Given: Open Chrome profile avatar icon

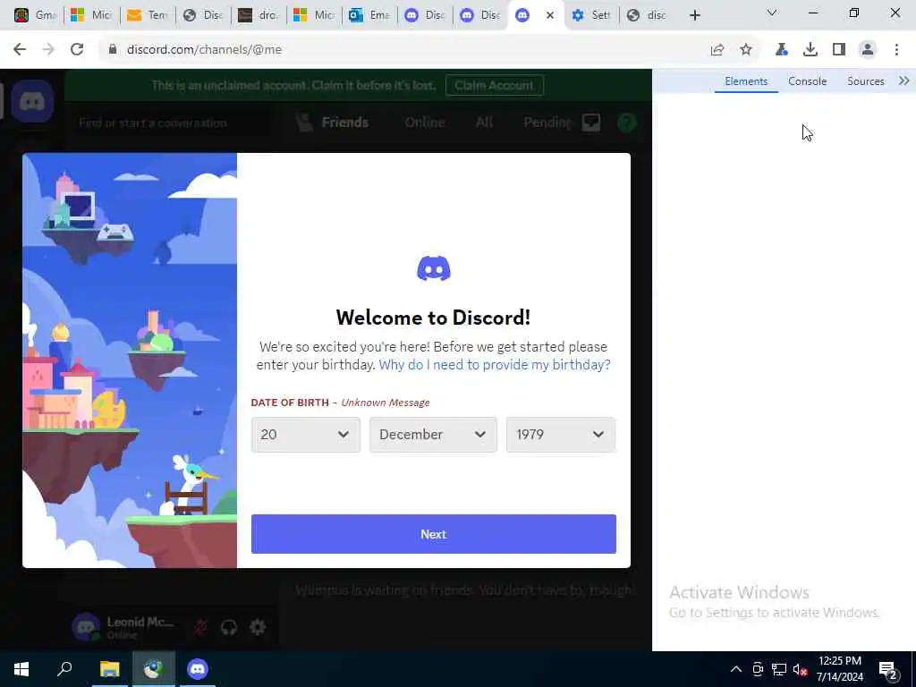Looking at the screenshot, I should (x=868, y=50).
